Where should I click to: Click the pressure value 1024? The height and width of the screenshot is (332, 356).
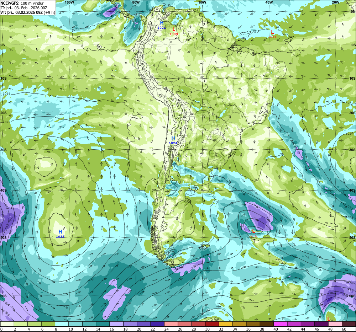pyautogui.click(x=173, y=143)
